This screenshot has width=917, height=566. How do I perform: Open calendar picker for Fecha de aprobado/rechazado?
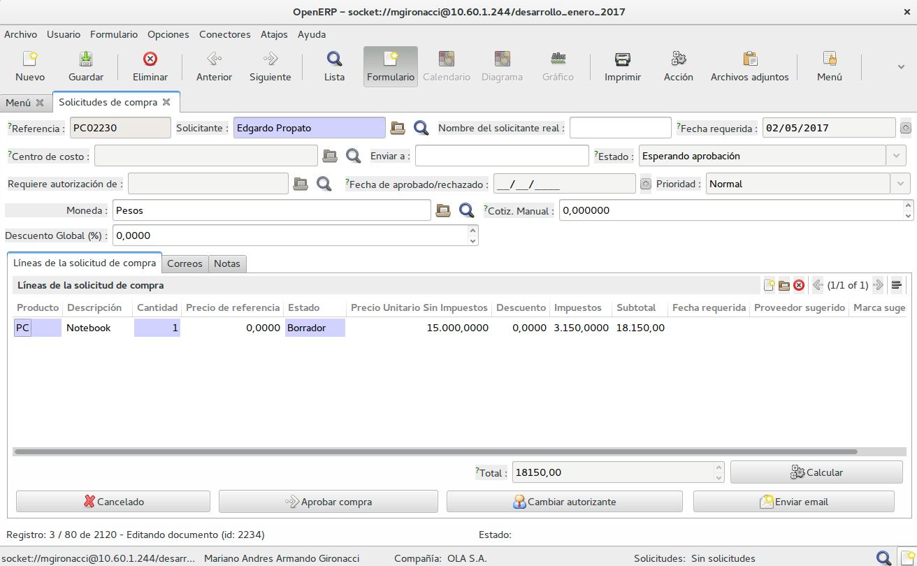(646, 184)
